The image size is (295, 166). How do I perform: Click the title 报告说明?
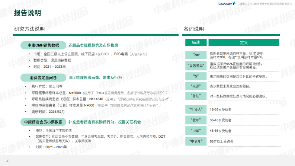(x=27, y=13)
